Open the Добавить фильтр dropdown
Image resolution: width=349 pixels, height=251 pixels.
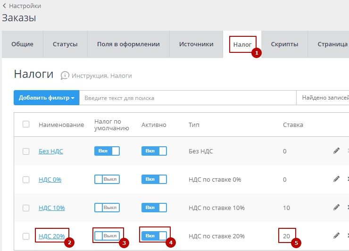[x=46, y=98]
